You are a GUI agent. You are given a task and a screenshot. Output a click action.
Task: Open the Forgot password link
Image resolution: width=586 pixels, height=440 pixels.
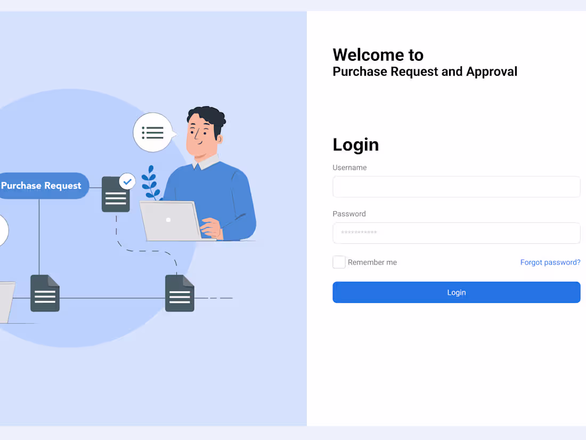550,262
